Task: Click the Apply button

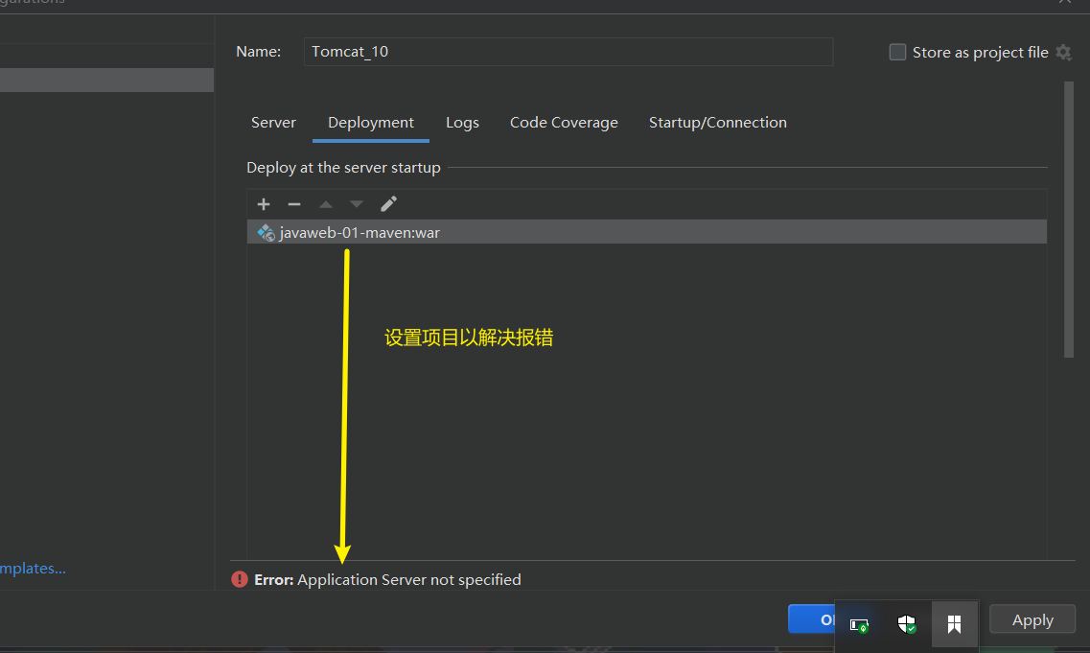Action: pos(1032,618)
